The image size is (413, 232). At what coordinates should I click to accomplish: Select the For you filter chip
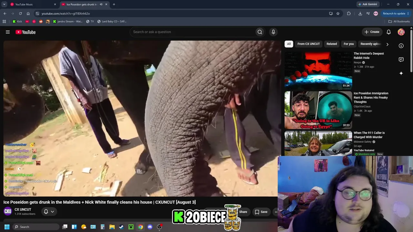[x=349, y=44]
